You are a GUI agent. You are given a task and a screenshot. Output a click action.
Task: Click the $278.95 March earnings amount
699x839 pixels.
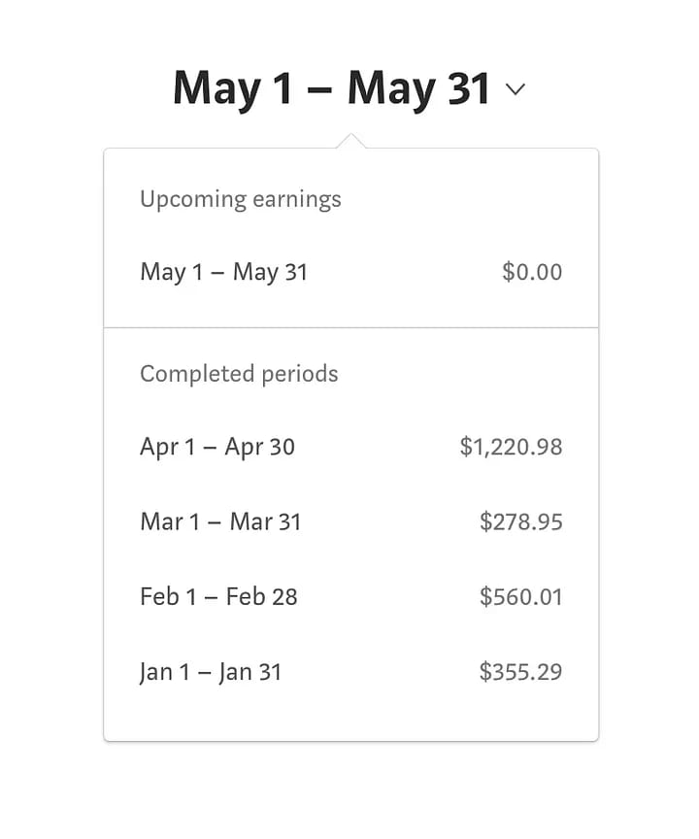pos(521,522)
